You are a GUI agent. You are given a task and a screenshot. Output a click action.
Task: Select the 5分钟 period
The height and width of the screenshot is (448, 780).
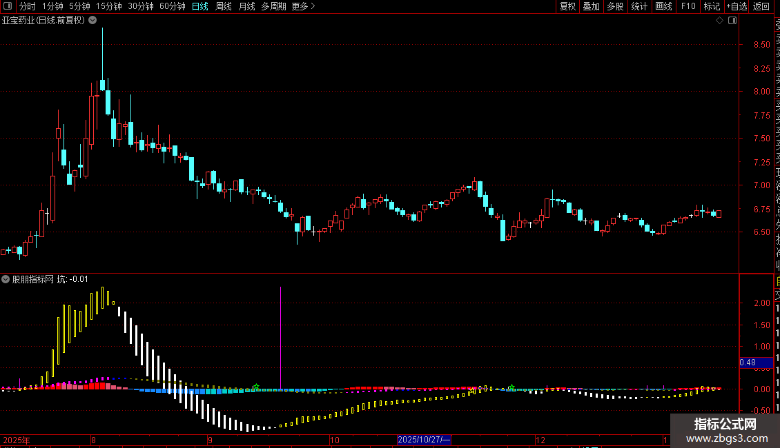(79, 6)
